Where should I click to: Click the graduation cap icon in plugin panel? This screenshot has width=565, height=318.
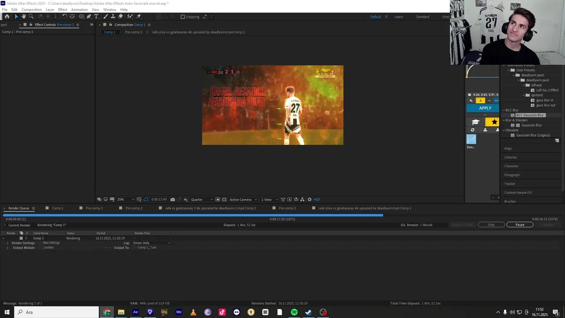tap(475, 122)
